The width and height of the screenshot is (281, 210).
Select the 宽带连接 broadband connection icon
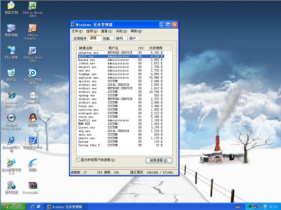(11, 187)
